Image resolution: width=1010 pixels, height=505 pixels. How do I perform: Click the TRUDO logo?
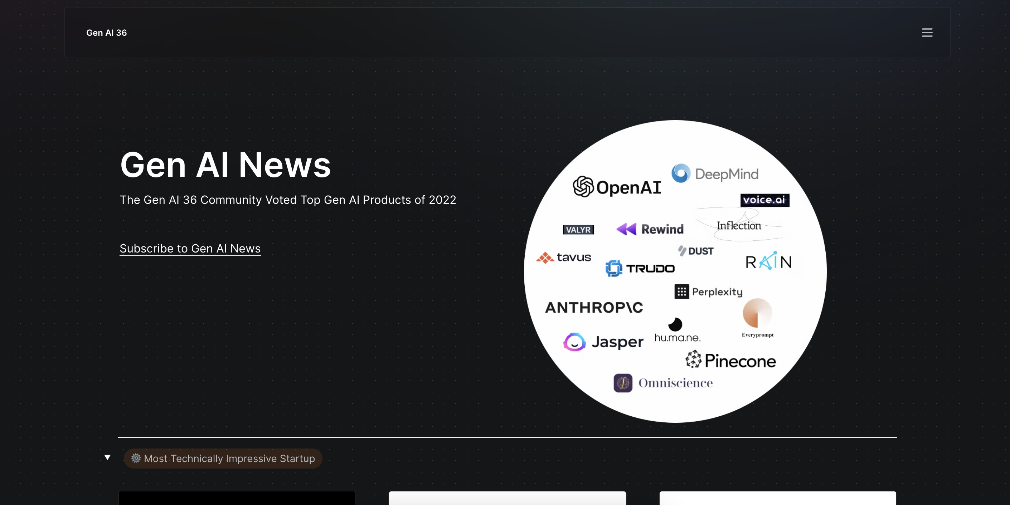pos(640,268)
